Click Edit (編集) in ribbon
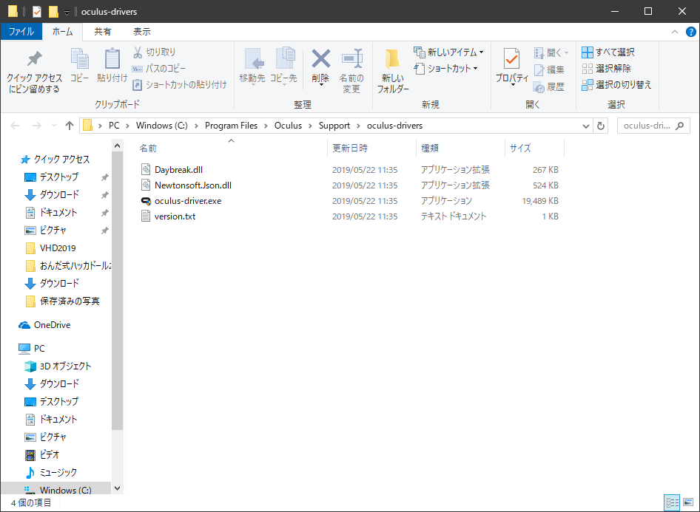The width and height of the screenshot is (700, 512). click(549, 70)
